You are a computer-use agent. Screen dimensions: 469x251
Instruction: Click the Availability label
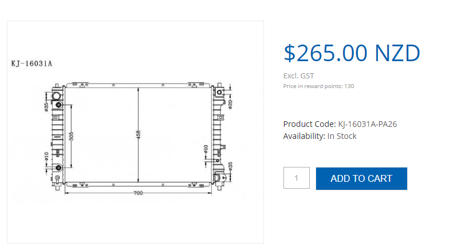click(304, 136)
